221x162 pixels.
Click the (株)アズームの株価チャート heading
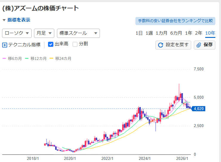(41, 8)
